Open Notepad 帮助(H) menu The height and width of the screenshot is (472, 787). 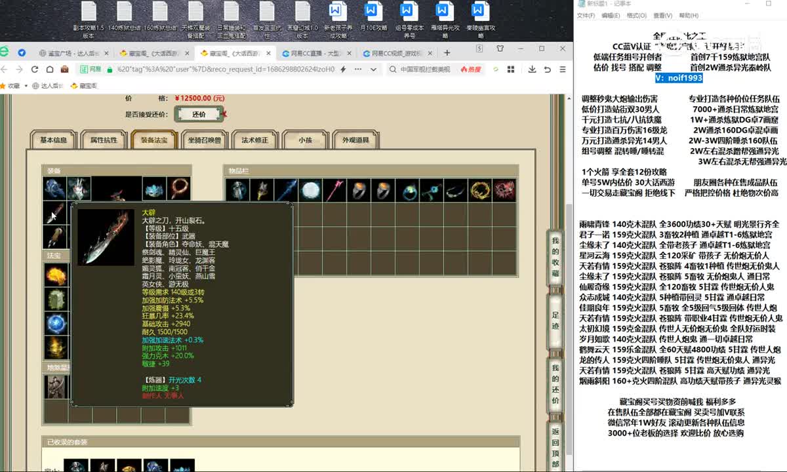[x=689, y=16]
